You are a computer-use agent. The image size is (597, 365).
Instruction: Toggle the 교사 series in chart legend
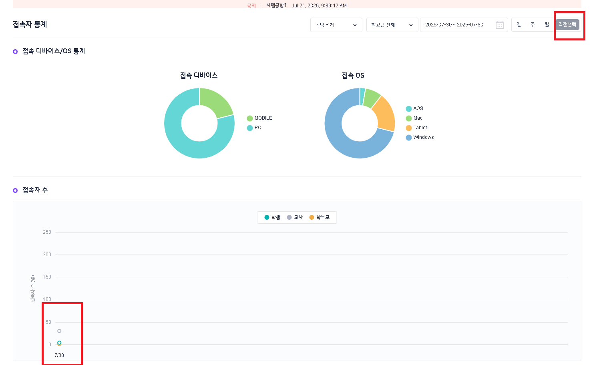295,217
